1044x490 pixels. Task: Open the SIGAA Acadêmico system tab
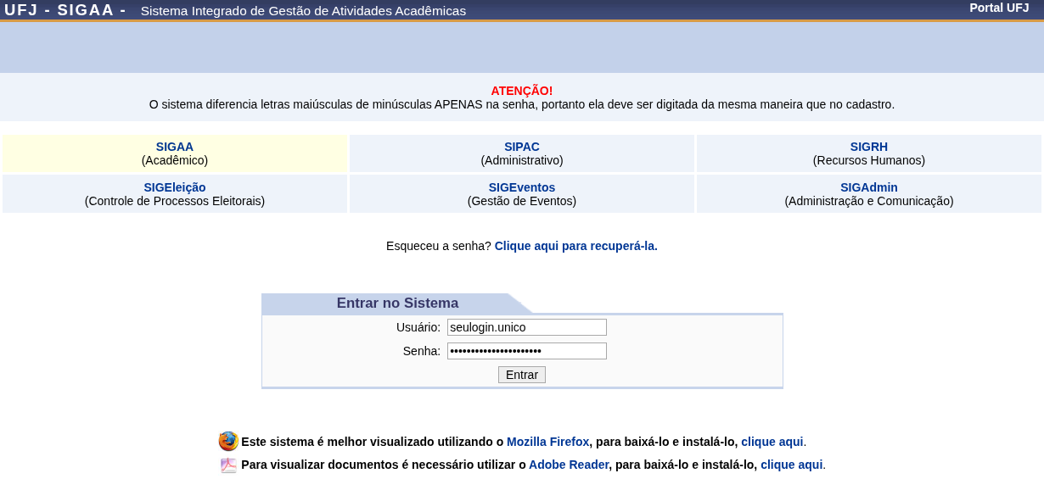pyautogui.click(x=175, y=153)
